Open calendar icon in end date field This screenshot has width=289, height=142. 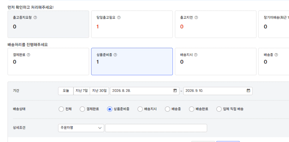coord(248,91)
